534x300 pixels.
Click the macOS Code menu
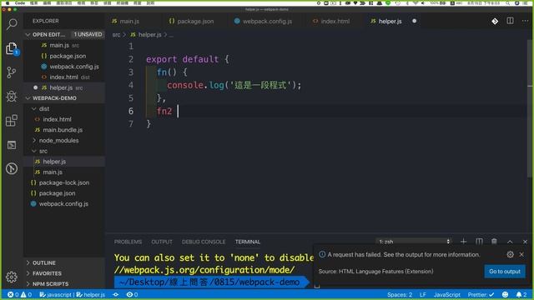tap(20, 3)
